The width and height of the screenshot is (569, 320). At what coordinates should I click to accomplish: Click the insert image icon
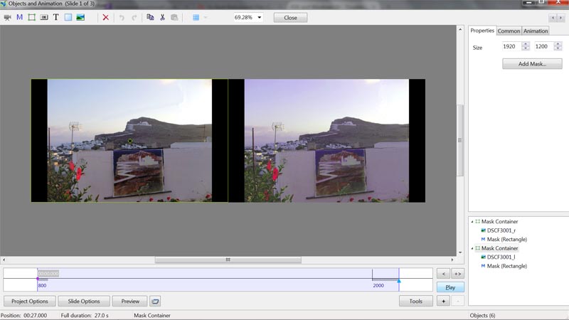[x=80, y=17]
